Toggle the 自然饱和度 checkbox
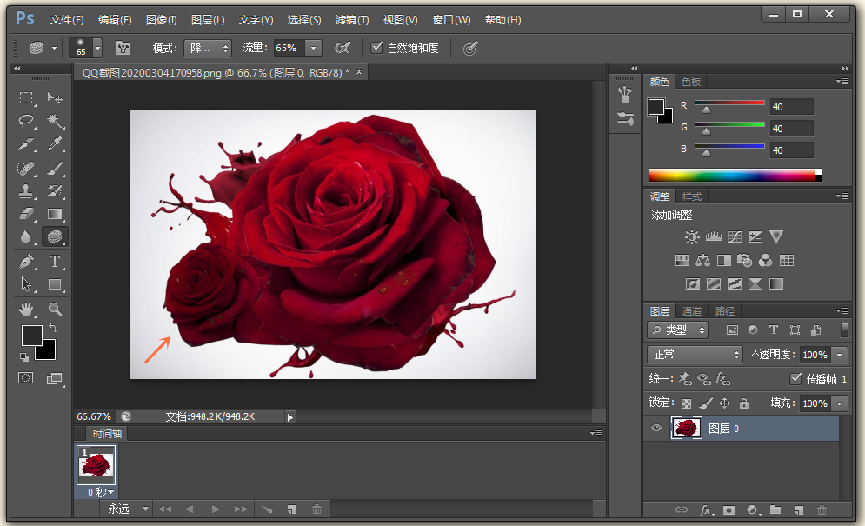 (x=377, y=48)
